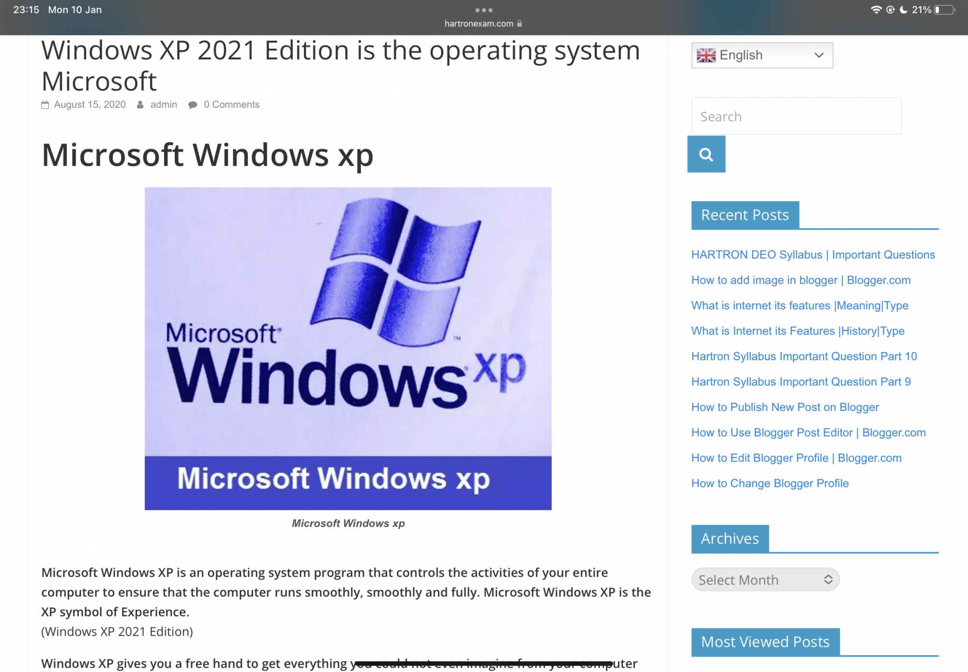Open the 0 Comments link

(x=231, y=104)
